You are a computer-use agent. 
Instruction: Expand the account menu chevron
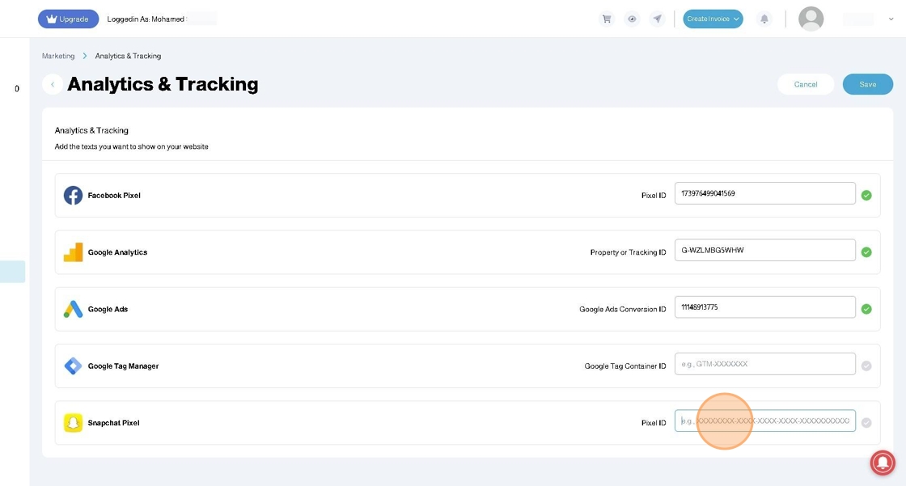[x=891, y=19]
